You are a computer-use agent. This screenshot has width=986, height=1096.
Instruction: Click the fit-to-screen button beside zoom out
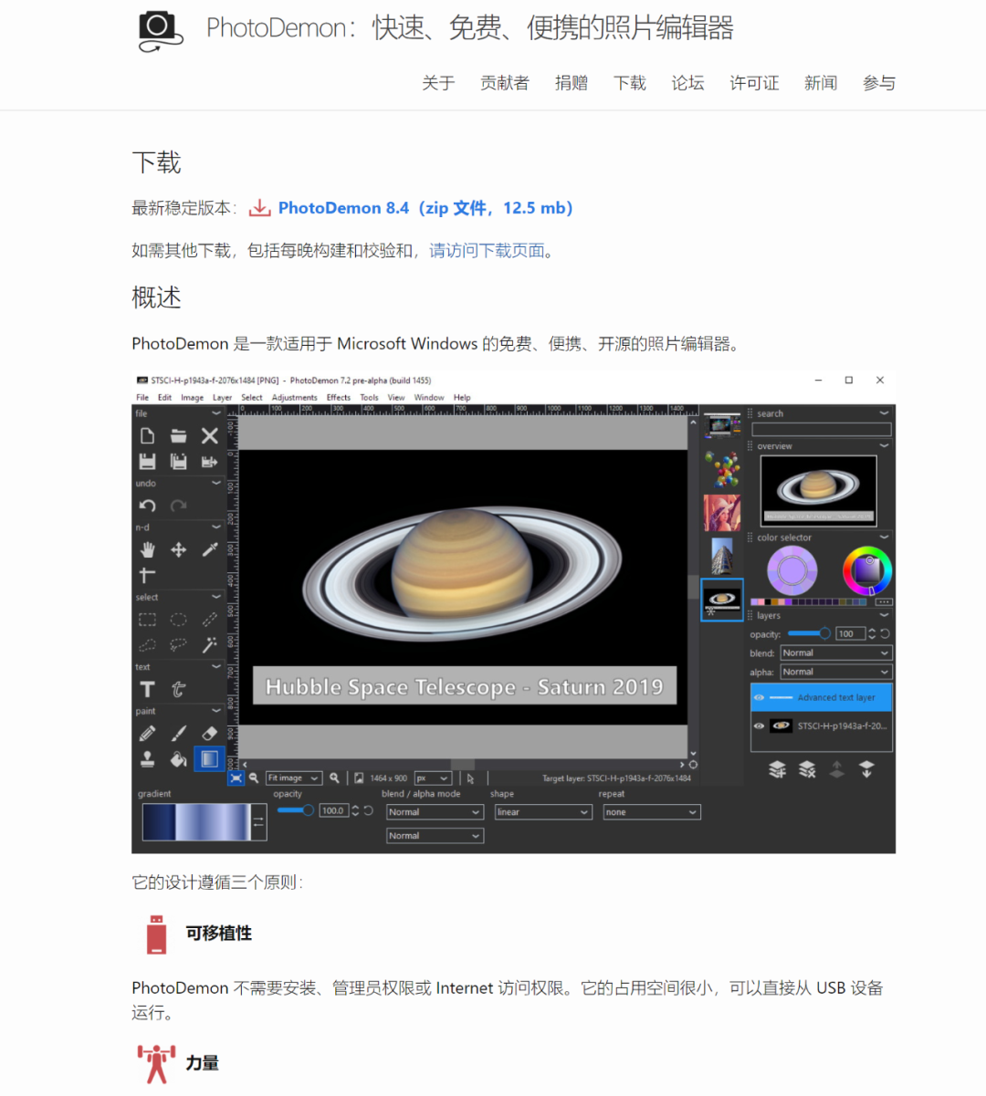click(x=236, y=778)
